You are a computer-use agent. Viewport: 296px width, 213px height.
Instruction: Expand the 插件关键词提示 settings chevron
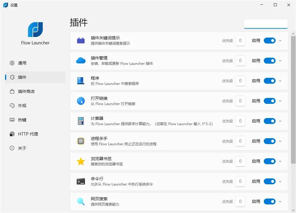[280, 41]
